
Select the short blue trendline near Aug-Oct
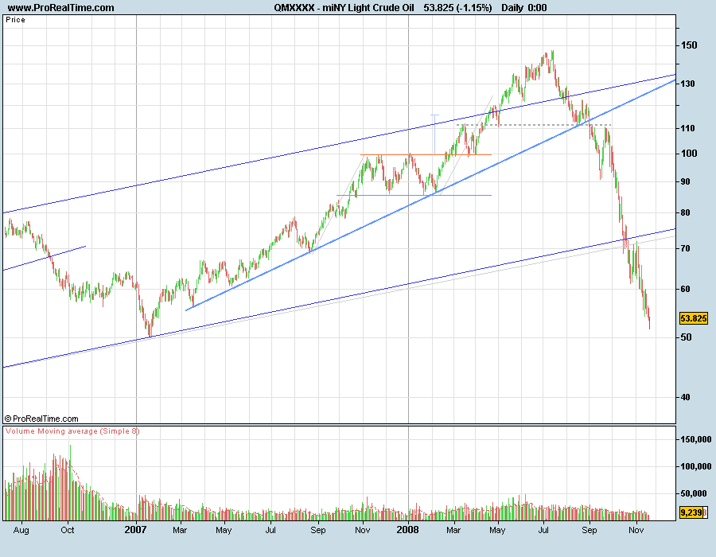45,259
